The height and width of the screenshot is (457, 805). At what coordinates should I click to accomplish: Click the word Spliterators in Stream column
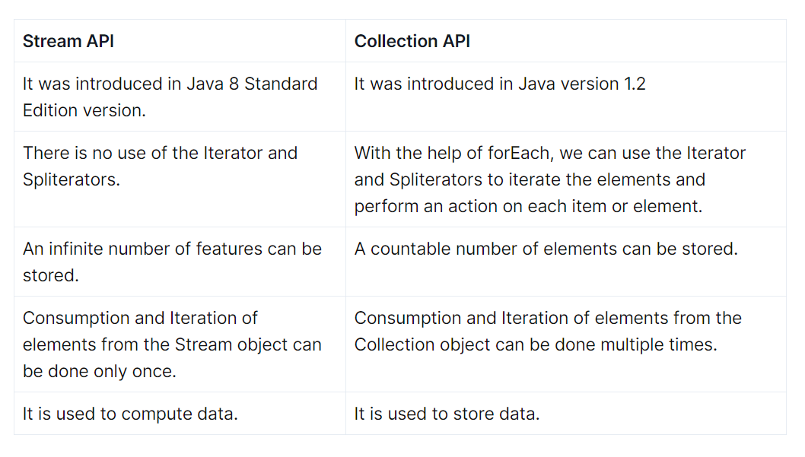[x=71, y=180]
